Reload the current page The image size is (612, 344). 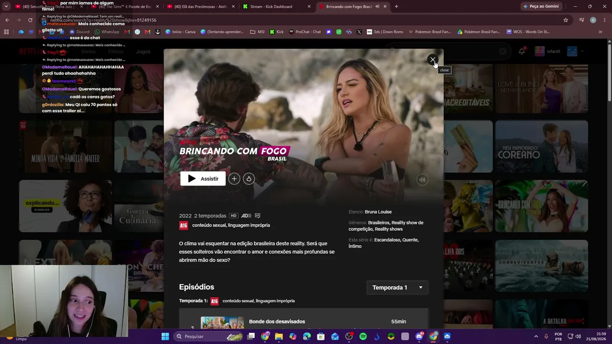[30, 20]
